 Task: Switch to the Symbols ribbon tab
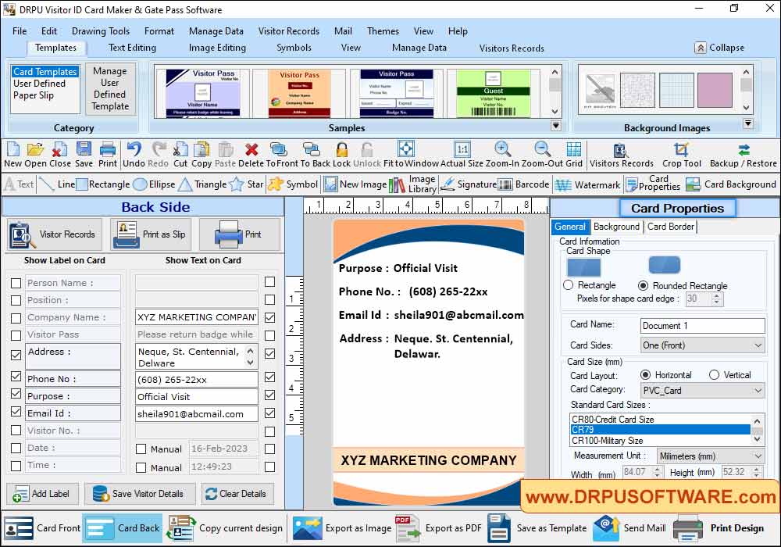294,48
